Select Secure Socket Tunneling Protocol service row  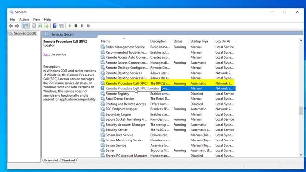click(x=168, y=119)
